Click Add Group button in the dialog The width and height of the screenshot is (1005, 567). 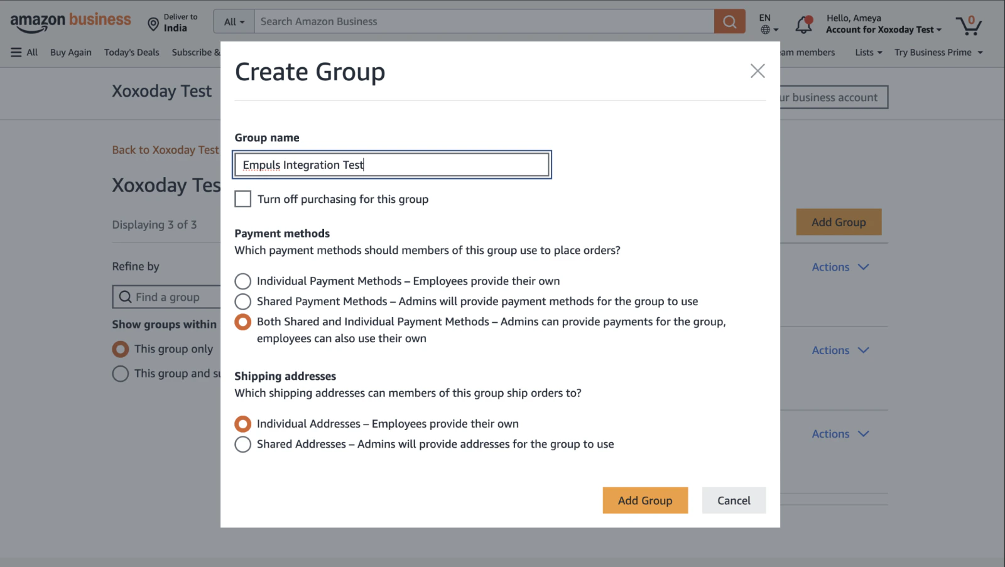(x=645, y=500)
